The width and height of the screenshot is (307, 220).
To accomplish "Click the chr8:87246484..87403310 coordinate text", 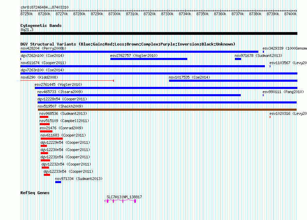I will tap(44, 8).
